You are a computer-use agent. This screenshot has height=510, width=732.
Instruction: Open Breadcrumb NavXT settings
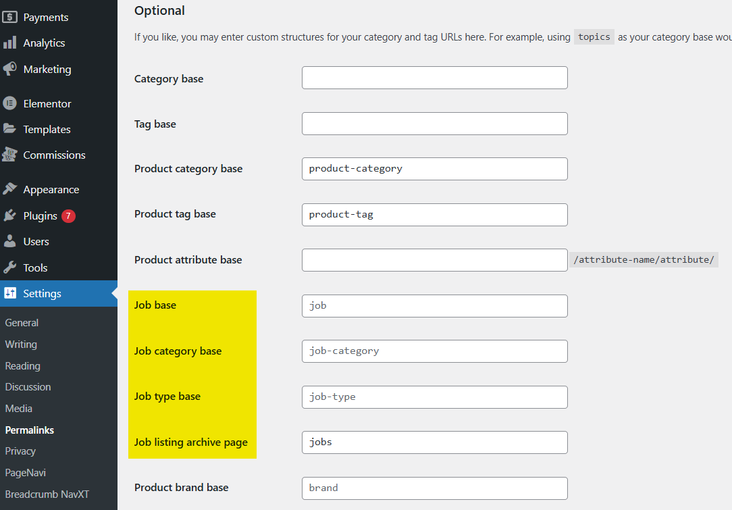point(47,494)
